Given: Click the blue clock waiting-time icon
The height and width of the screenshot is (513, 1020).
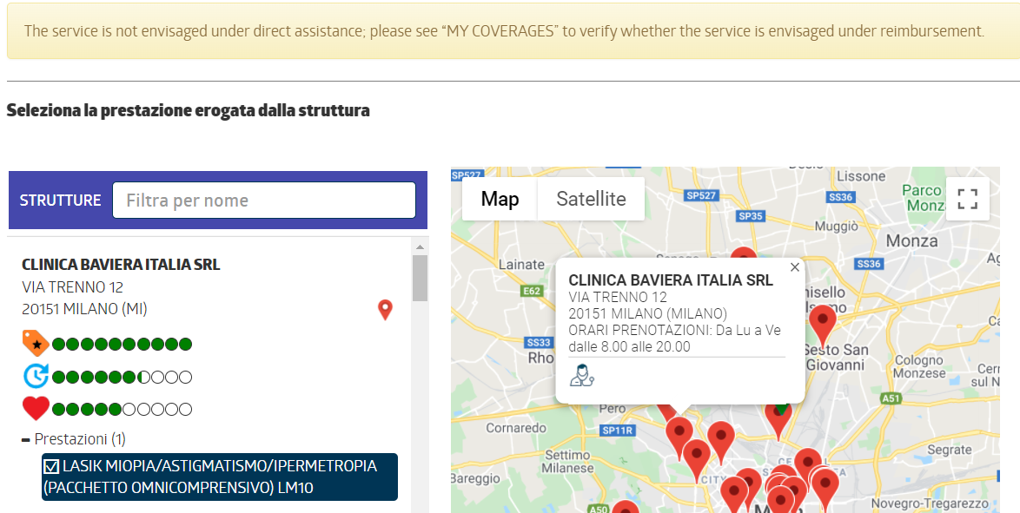Looking at the screenshot, I should click(x=36, y=377).
